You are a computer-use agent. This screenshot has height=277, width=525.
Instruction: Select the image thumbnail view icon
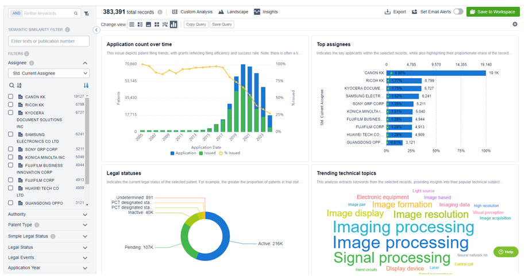(148, 25)
